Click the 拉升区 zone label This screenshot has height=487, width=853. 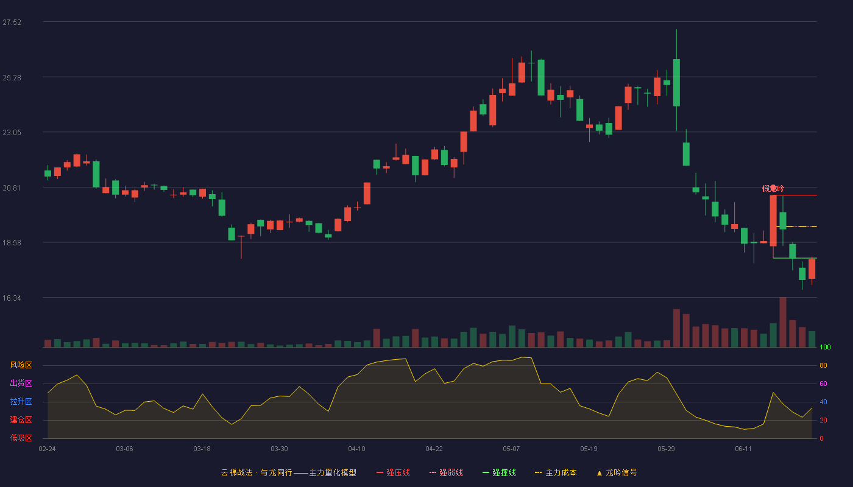pyautogui.click(x=21, y=402)
